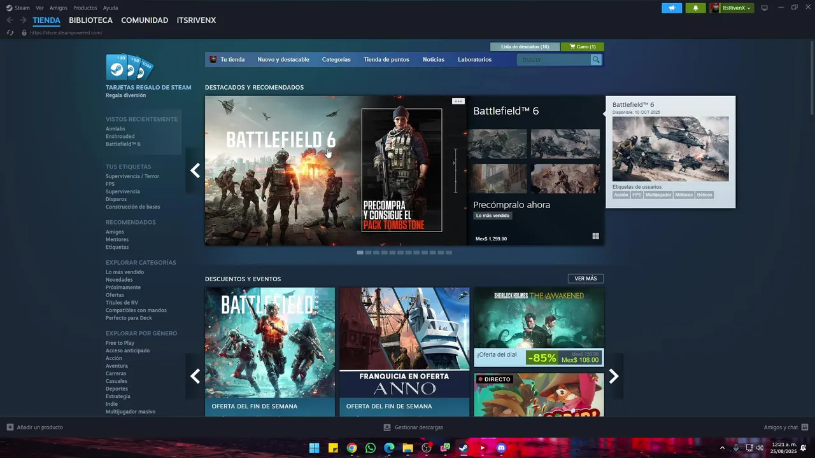This screenshot has width=815, height=458.
Task: Open the ITSRIVENX profile tab
Action: click(x=196, y=20)
